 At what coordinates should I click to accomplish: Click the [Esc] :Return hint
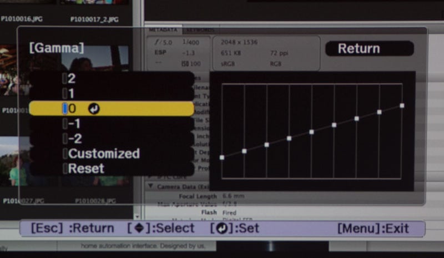[73, 228]
